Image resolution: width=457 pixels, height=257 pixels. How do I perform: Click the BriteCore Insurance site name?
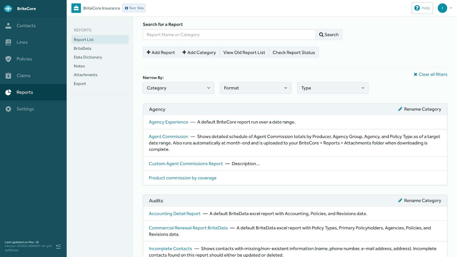click(x=102, y=8)
